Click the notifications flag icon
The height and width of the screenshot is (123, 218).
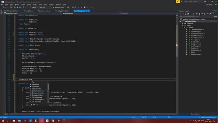tap(178, 1)
